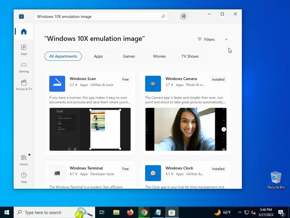Open Task View on the taskbar

pyautogui.click(x=102, y=212)
